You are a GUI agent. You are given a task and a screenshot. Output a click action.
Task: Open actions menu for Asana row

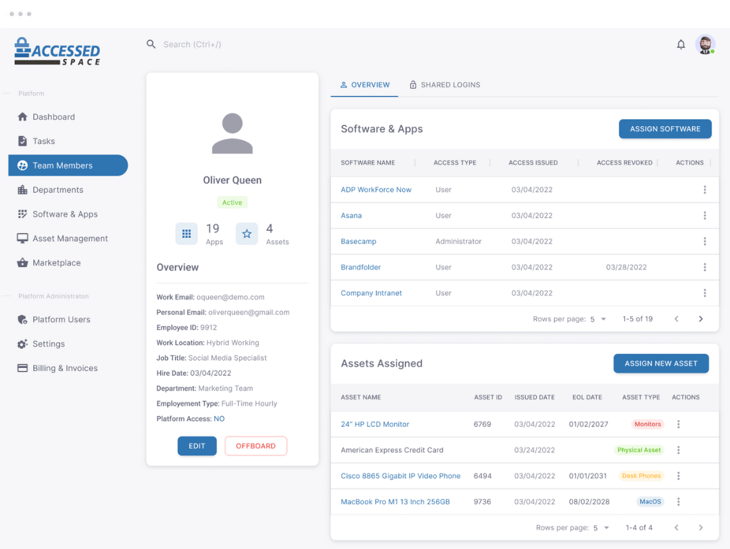[704, 215]
